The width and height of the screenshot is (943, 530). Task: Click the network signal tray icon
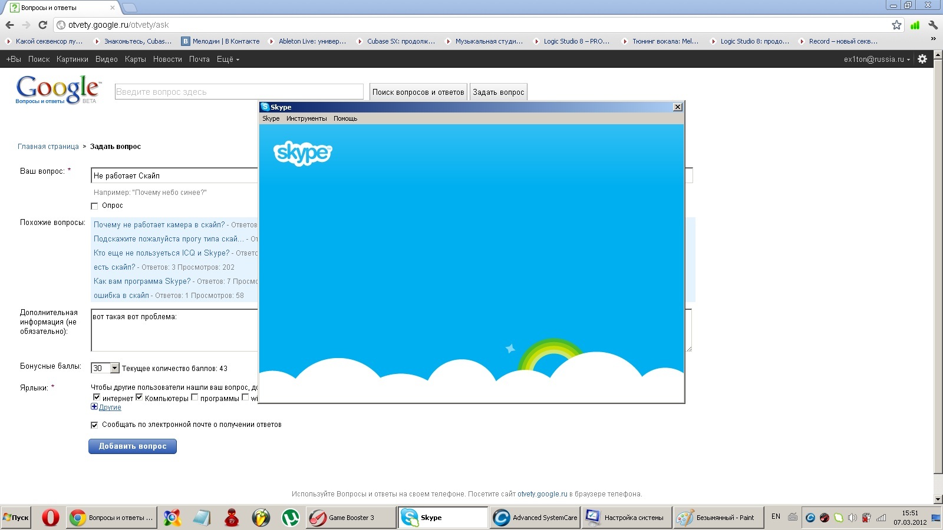tap(881, 518)
